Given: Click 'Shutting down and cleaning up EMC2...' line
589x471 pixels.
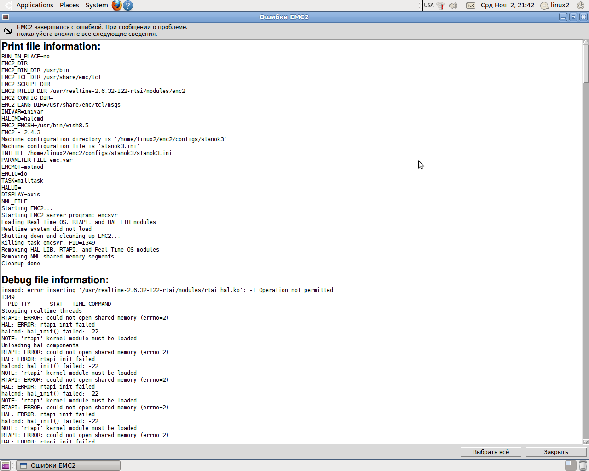Looking at the screenshot, I should tap(61, 236).
